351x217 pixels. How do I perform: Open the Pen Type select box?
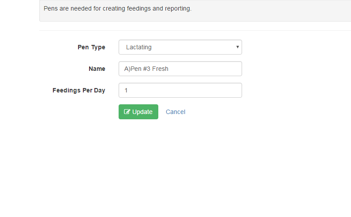[180, 47]
